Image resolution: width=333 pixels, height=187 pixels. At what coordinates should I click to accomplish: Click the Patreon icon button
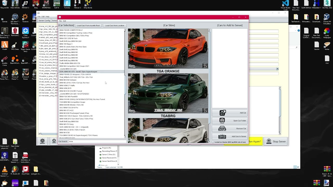pos(42,141)
